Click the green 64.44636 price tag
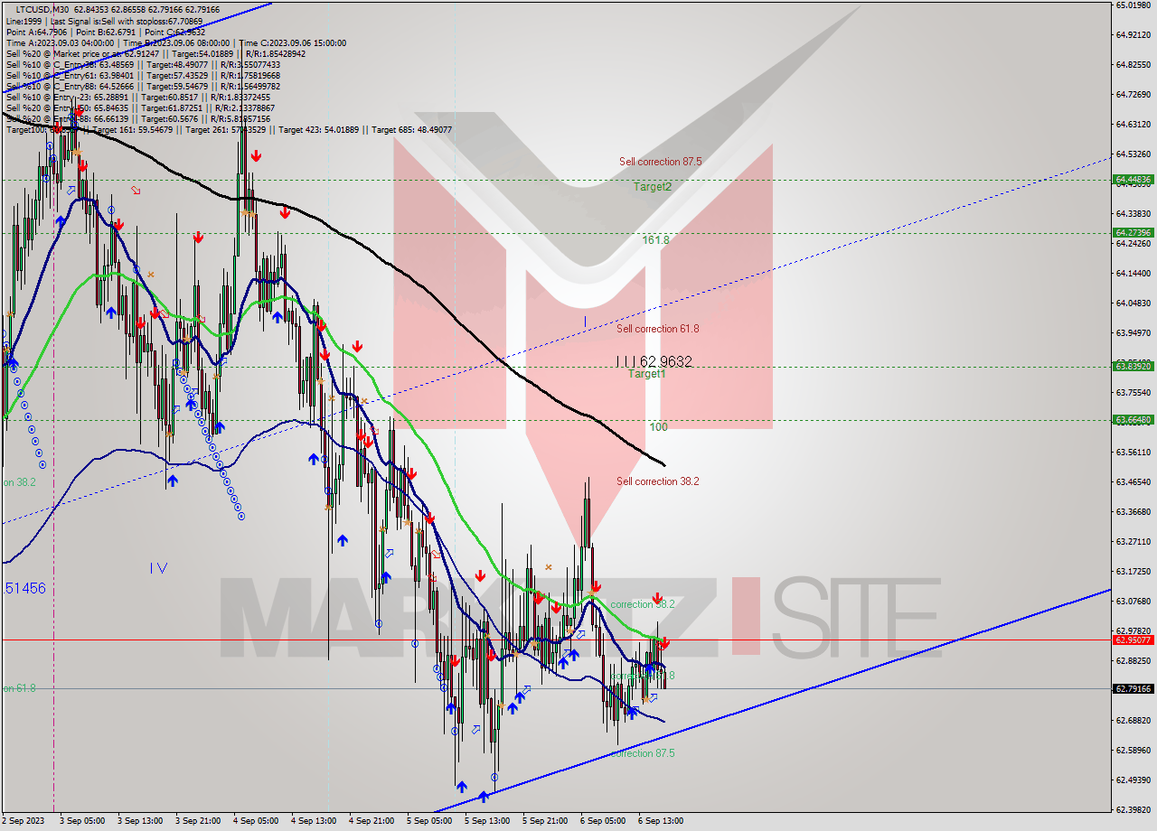The image size is (1157, 831). (x=1133, y=180)
